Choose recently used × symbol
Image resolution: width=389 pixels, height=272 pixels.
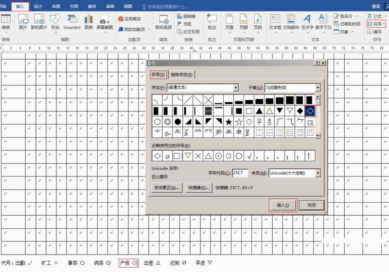point(198,156)
